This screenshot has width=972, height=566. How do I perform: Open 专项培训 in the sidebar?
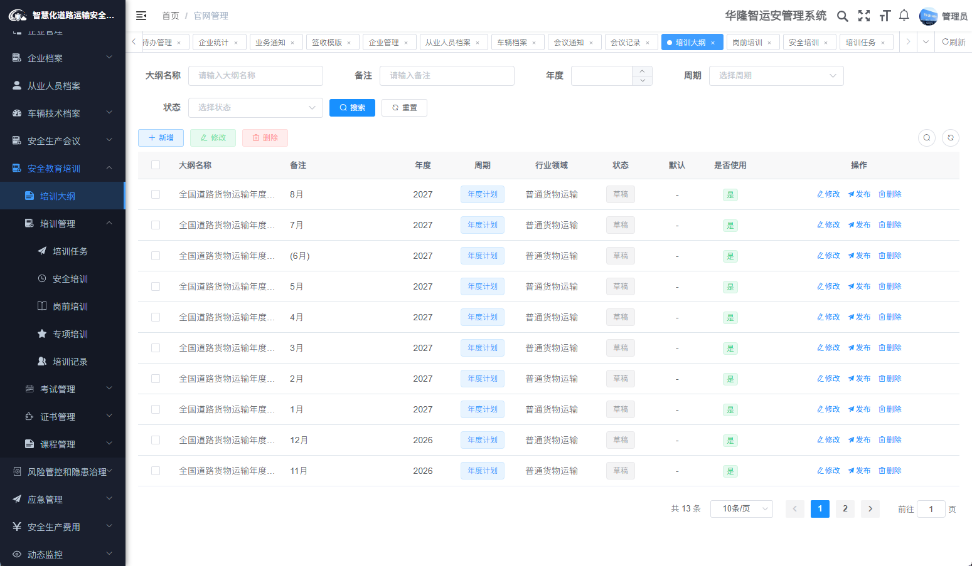[x=63, y=334]
